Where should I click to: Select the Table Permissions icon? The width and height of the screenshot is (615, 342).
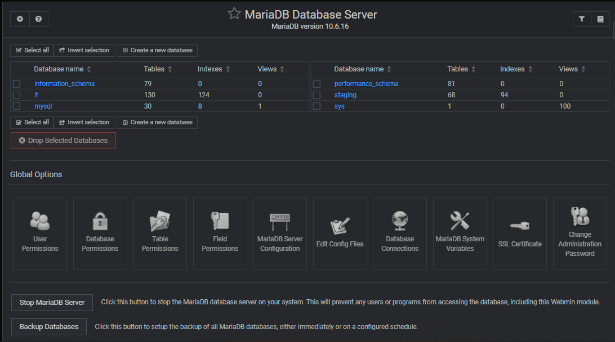pos(159,232)
